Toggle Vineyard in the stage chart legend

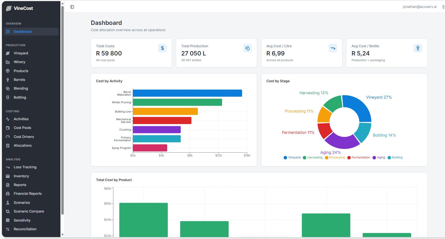(x=292, y=158)
